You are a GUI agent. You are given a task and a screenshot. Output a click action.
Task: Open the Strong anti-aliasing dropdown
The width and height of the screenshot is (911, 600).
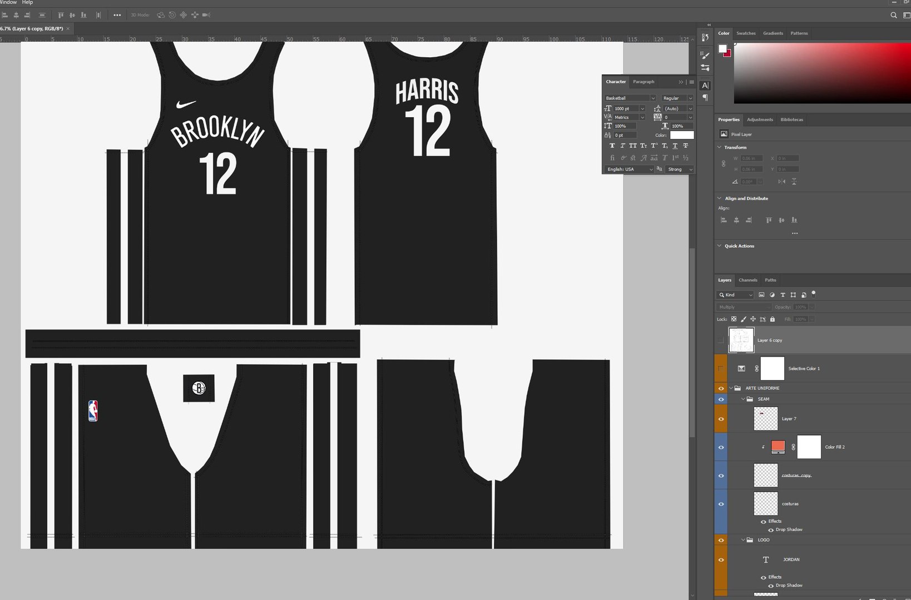[680, 169]
